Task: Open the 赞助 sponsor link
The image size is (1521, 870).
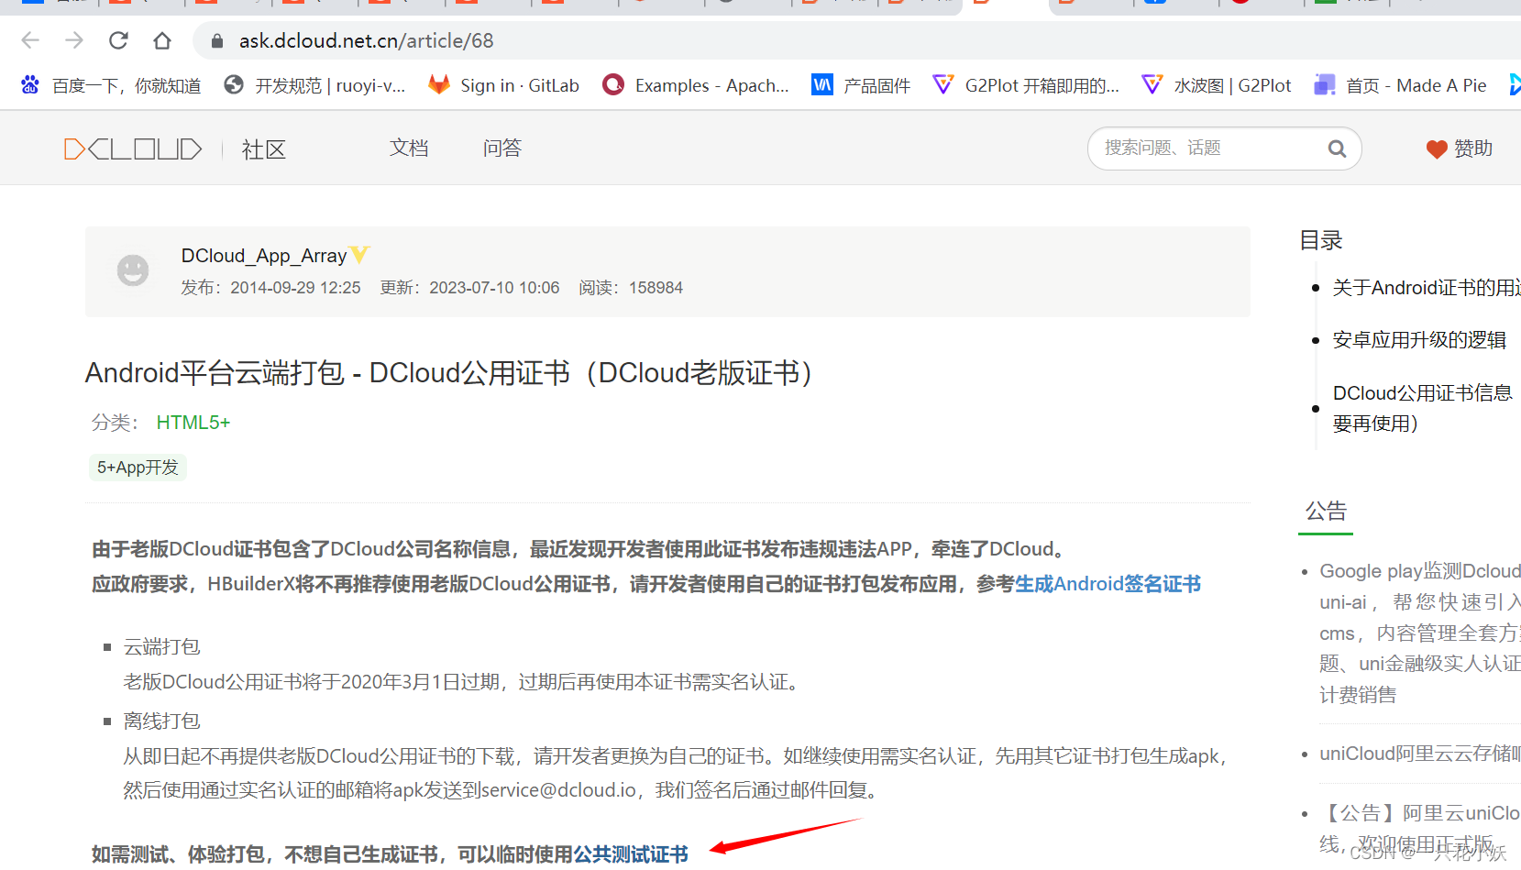Action: coord(1473,149)
